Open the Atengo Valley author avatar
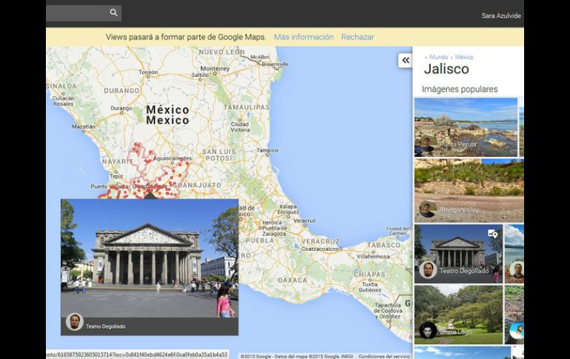The width and height of the screenshot is (570, 359). [427, 209]
